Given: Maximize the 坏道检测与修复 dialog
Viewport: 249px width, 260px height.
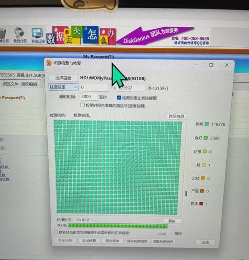Looking at the screenshot, I should pos(211,65).
